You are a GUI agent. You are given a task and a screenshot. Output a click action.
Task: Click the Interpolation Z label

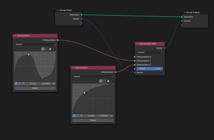coord(144,65)
